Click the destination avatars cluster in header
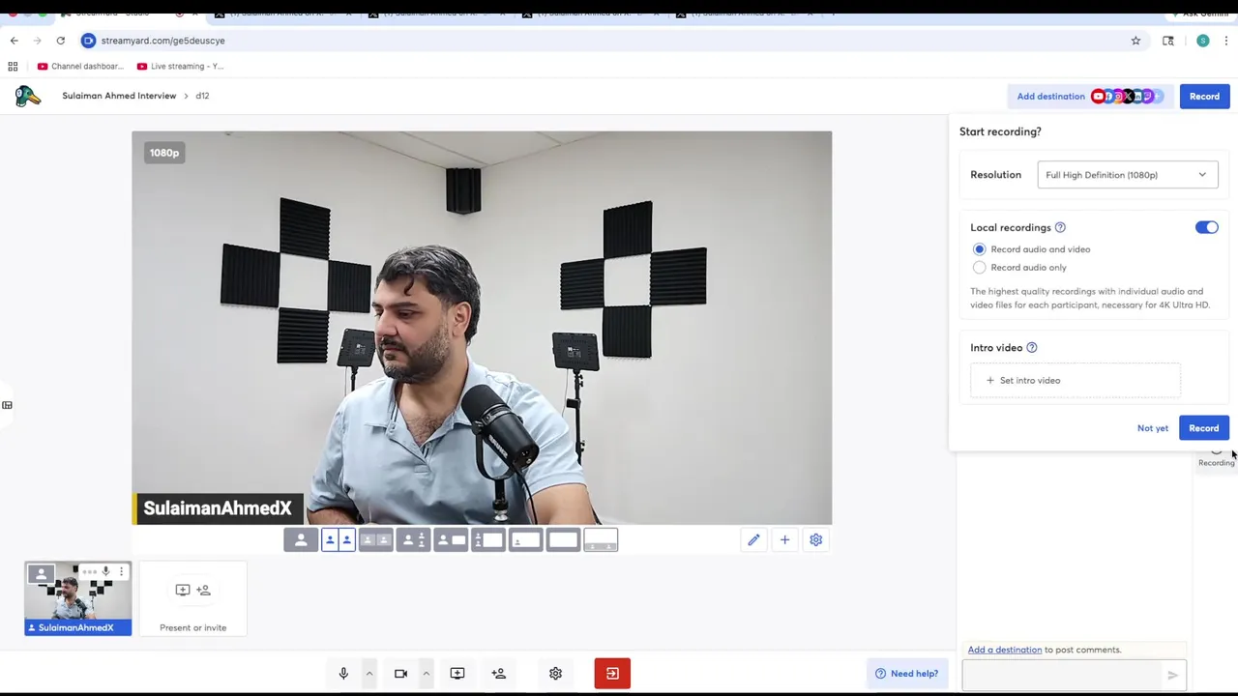 tap(1126, 97)
